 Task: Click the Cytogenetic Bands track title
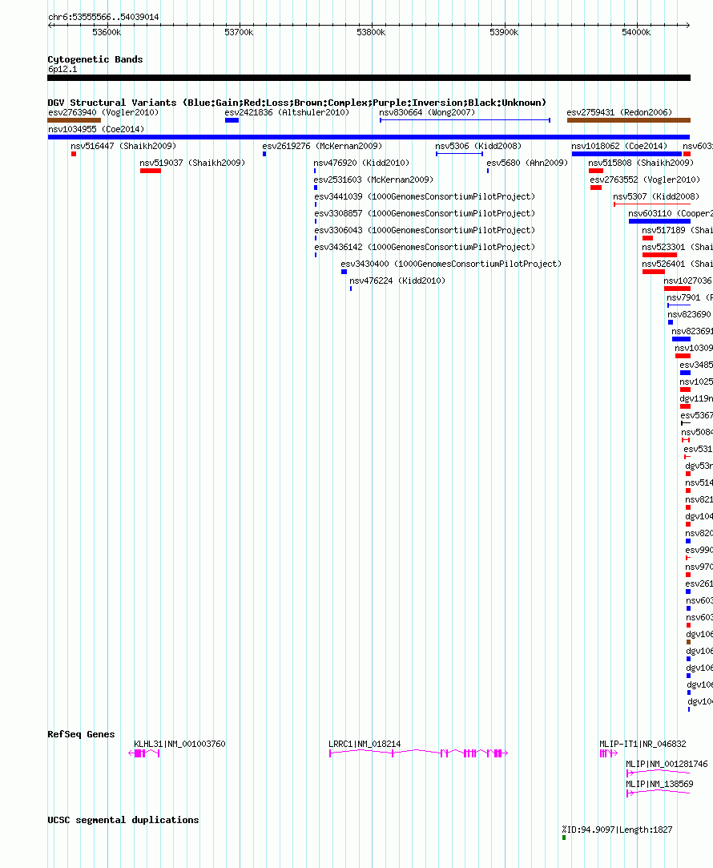[95, 59]
